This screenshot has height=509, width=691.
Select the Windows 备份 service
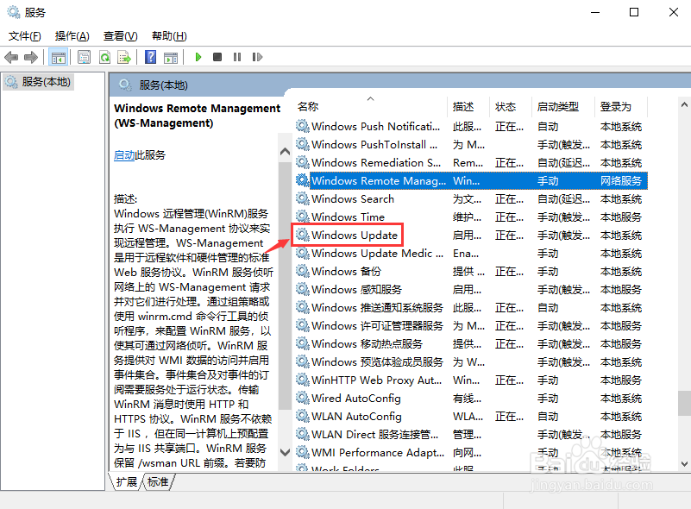[x=471, y=272]
